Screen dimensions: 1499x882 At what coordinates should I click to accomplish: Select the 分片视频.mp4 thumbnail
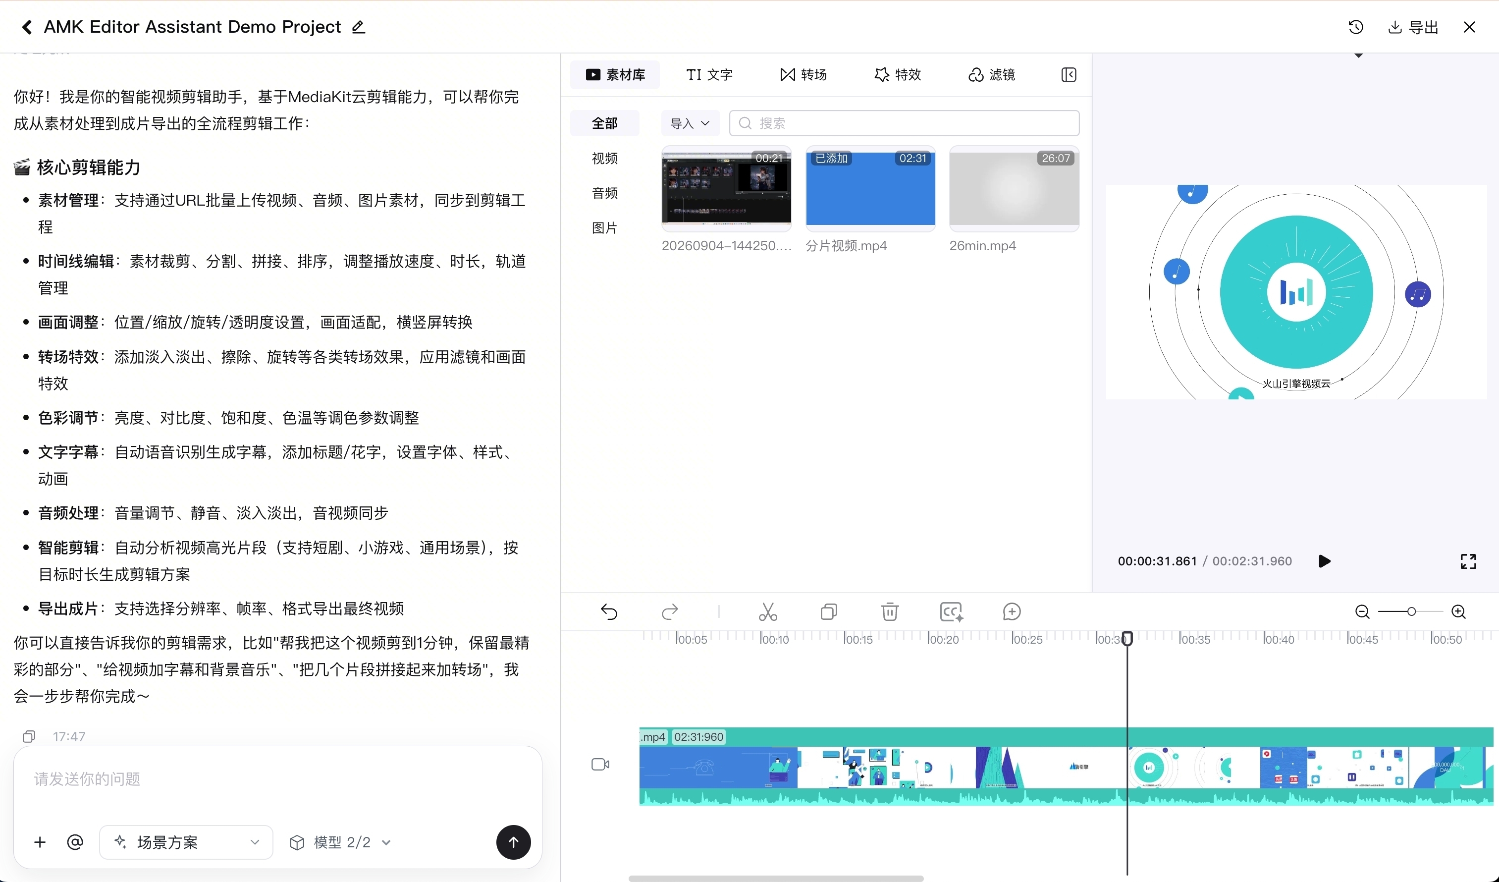tap(870, 189)
